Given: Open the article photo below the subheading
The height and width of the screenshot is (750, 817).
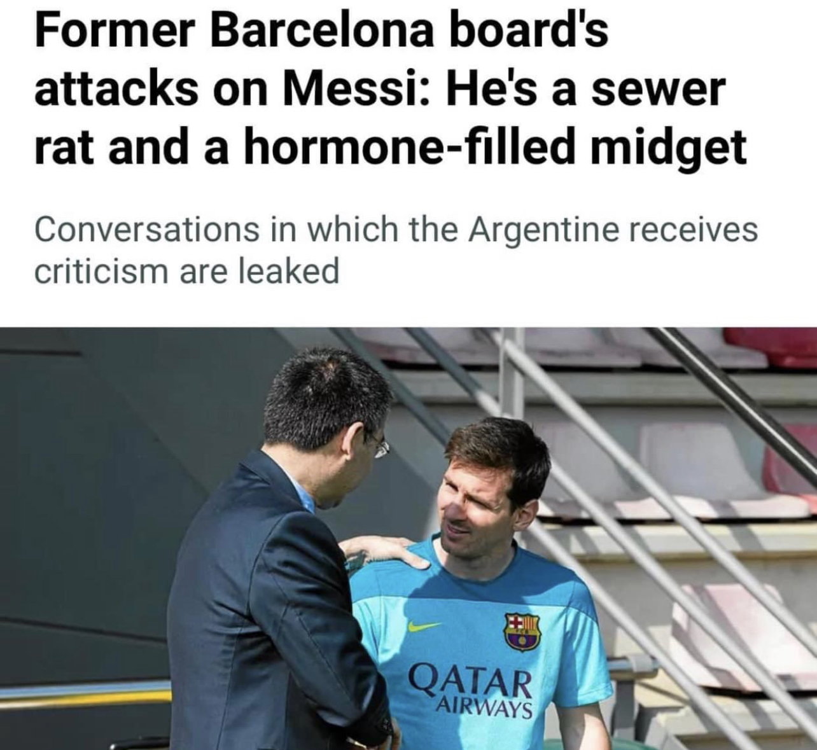Looking at the screenshot, I should (408, 538).
